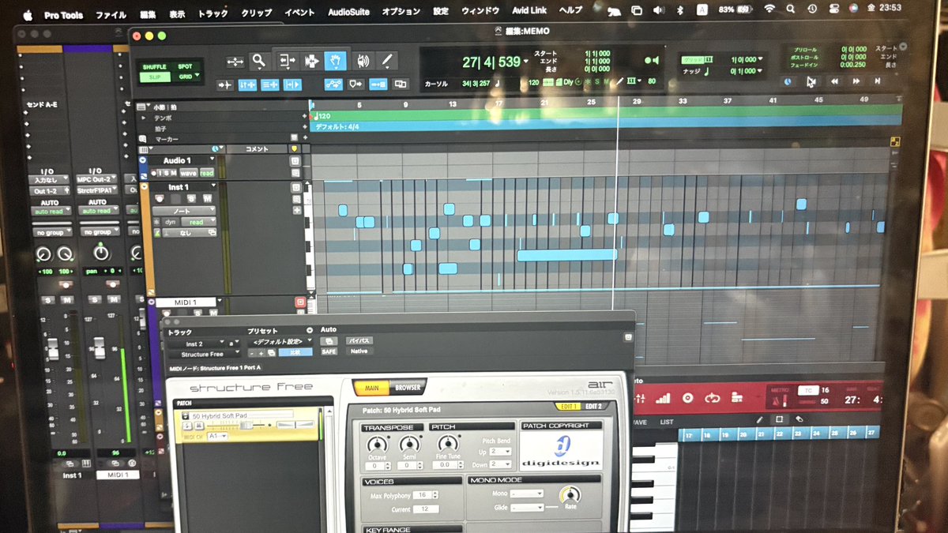Click Native button in plugin header
This screenshot has height=533, width=948.
pyautogui.click(x=359, y=351)
